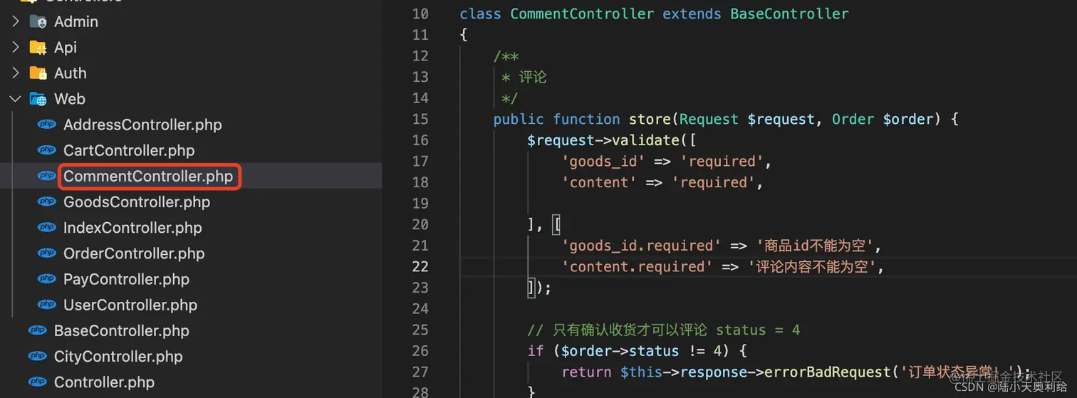Image resolution: width=1077 pixels, height=398 pixels.
Task: Click the Auth folder icon
Action: tap(38, 73)
